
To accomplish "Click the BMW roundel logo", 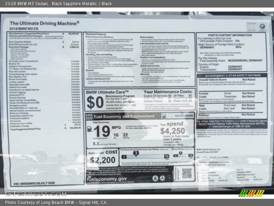I will click(262, 26).
